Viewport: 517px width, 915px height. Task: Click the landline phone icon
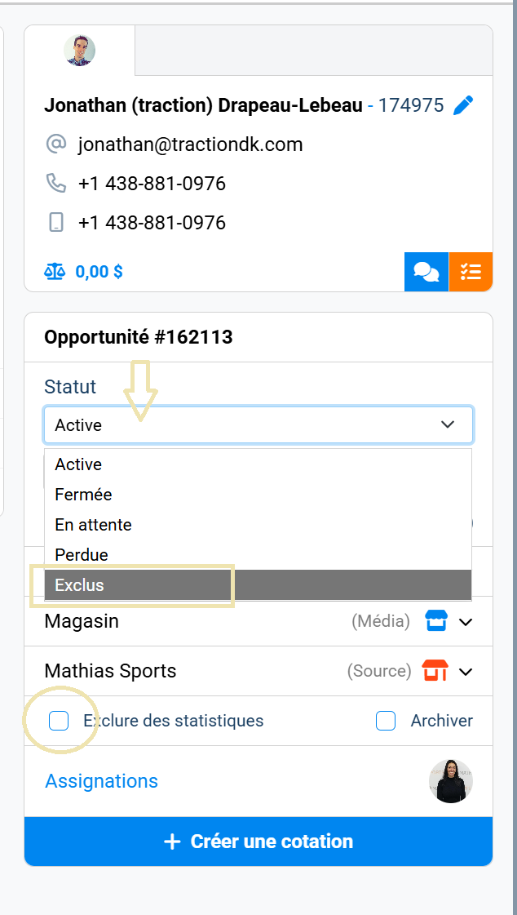click(55, 183)
